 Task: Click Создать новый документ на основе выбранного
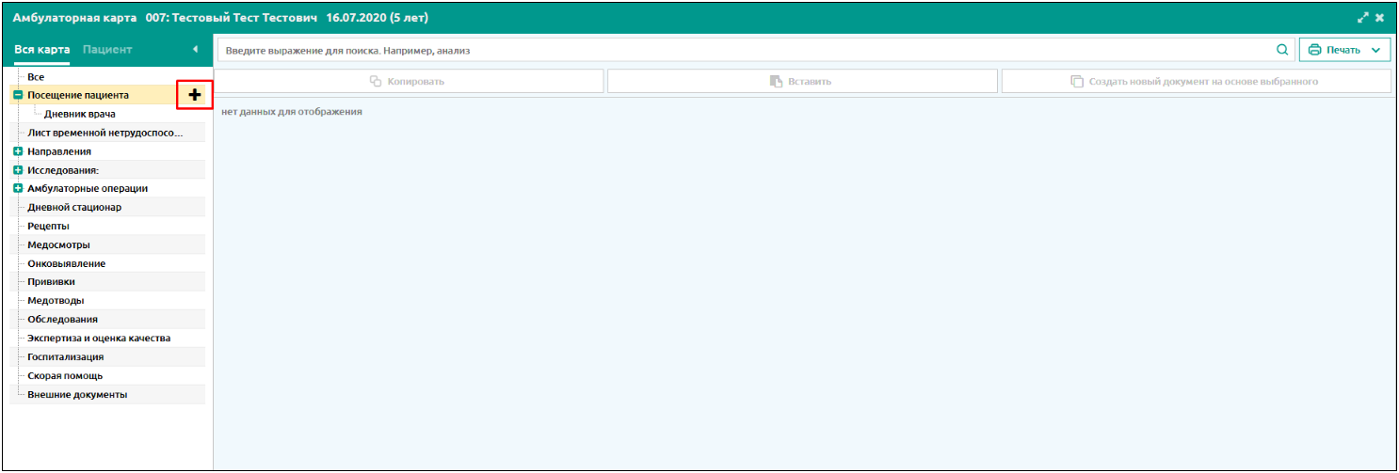point(1196,82)
